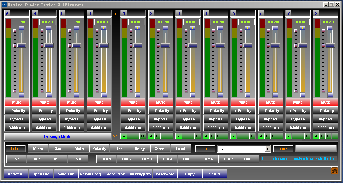Click the 0.000 ms delay on channel C

pos(72,128)
